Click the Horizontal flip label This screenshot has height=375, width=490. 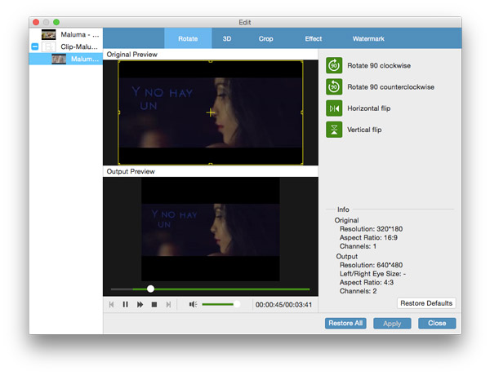(x=369, y=108)
